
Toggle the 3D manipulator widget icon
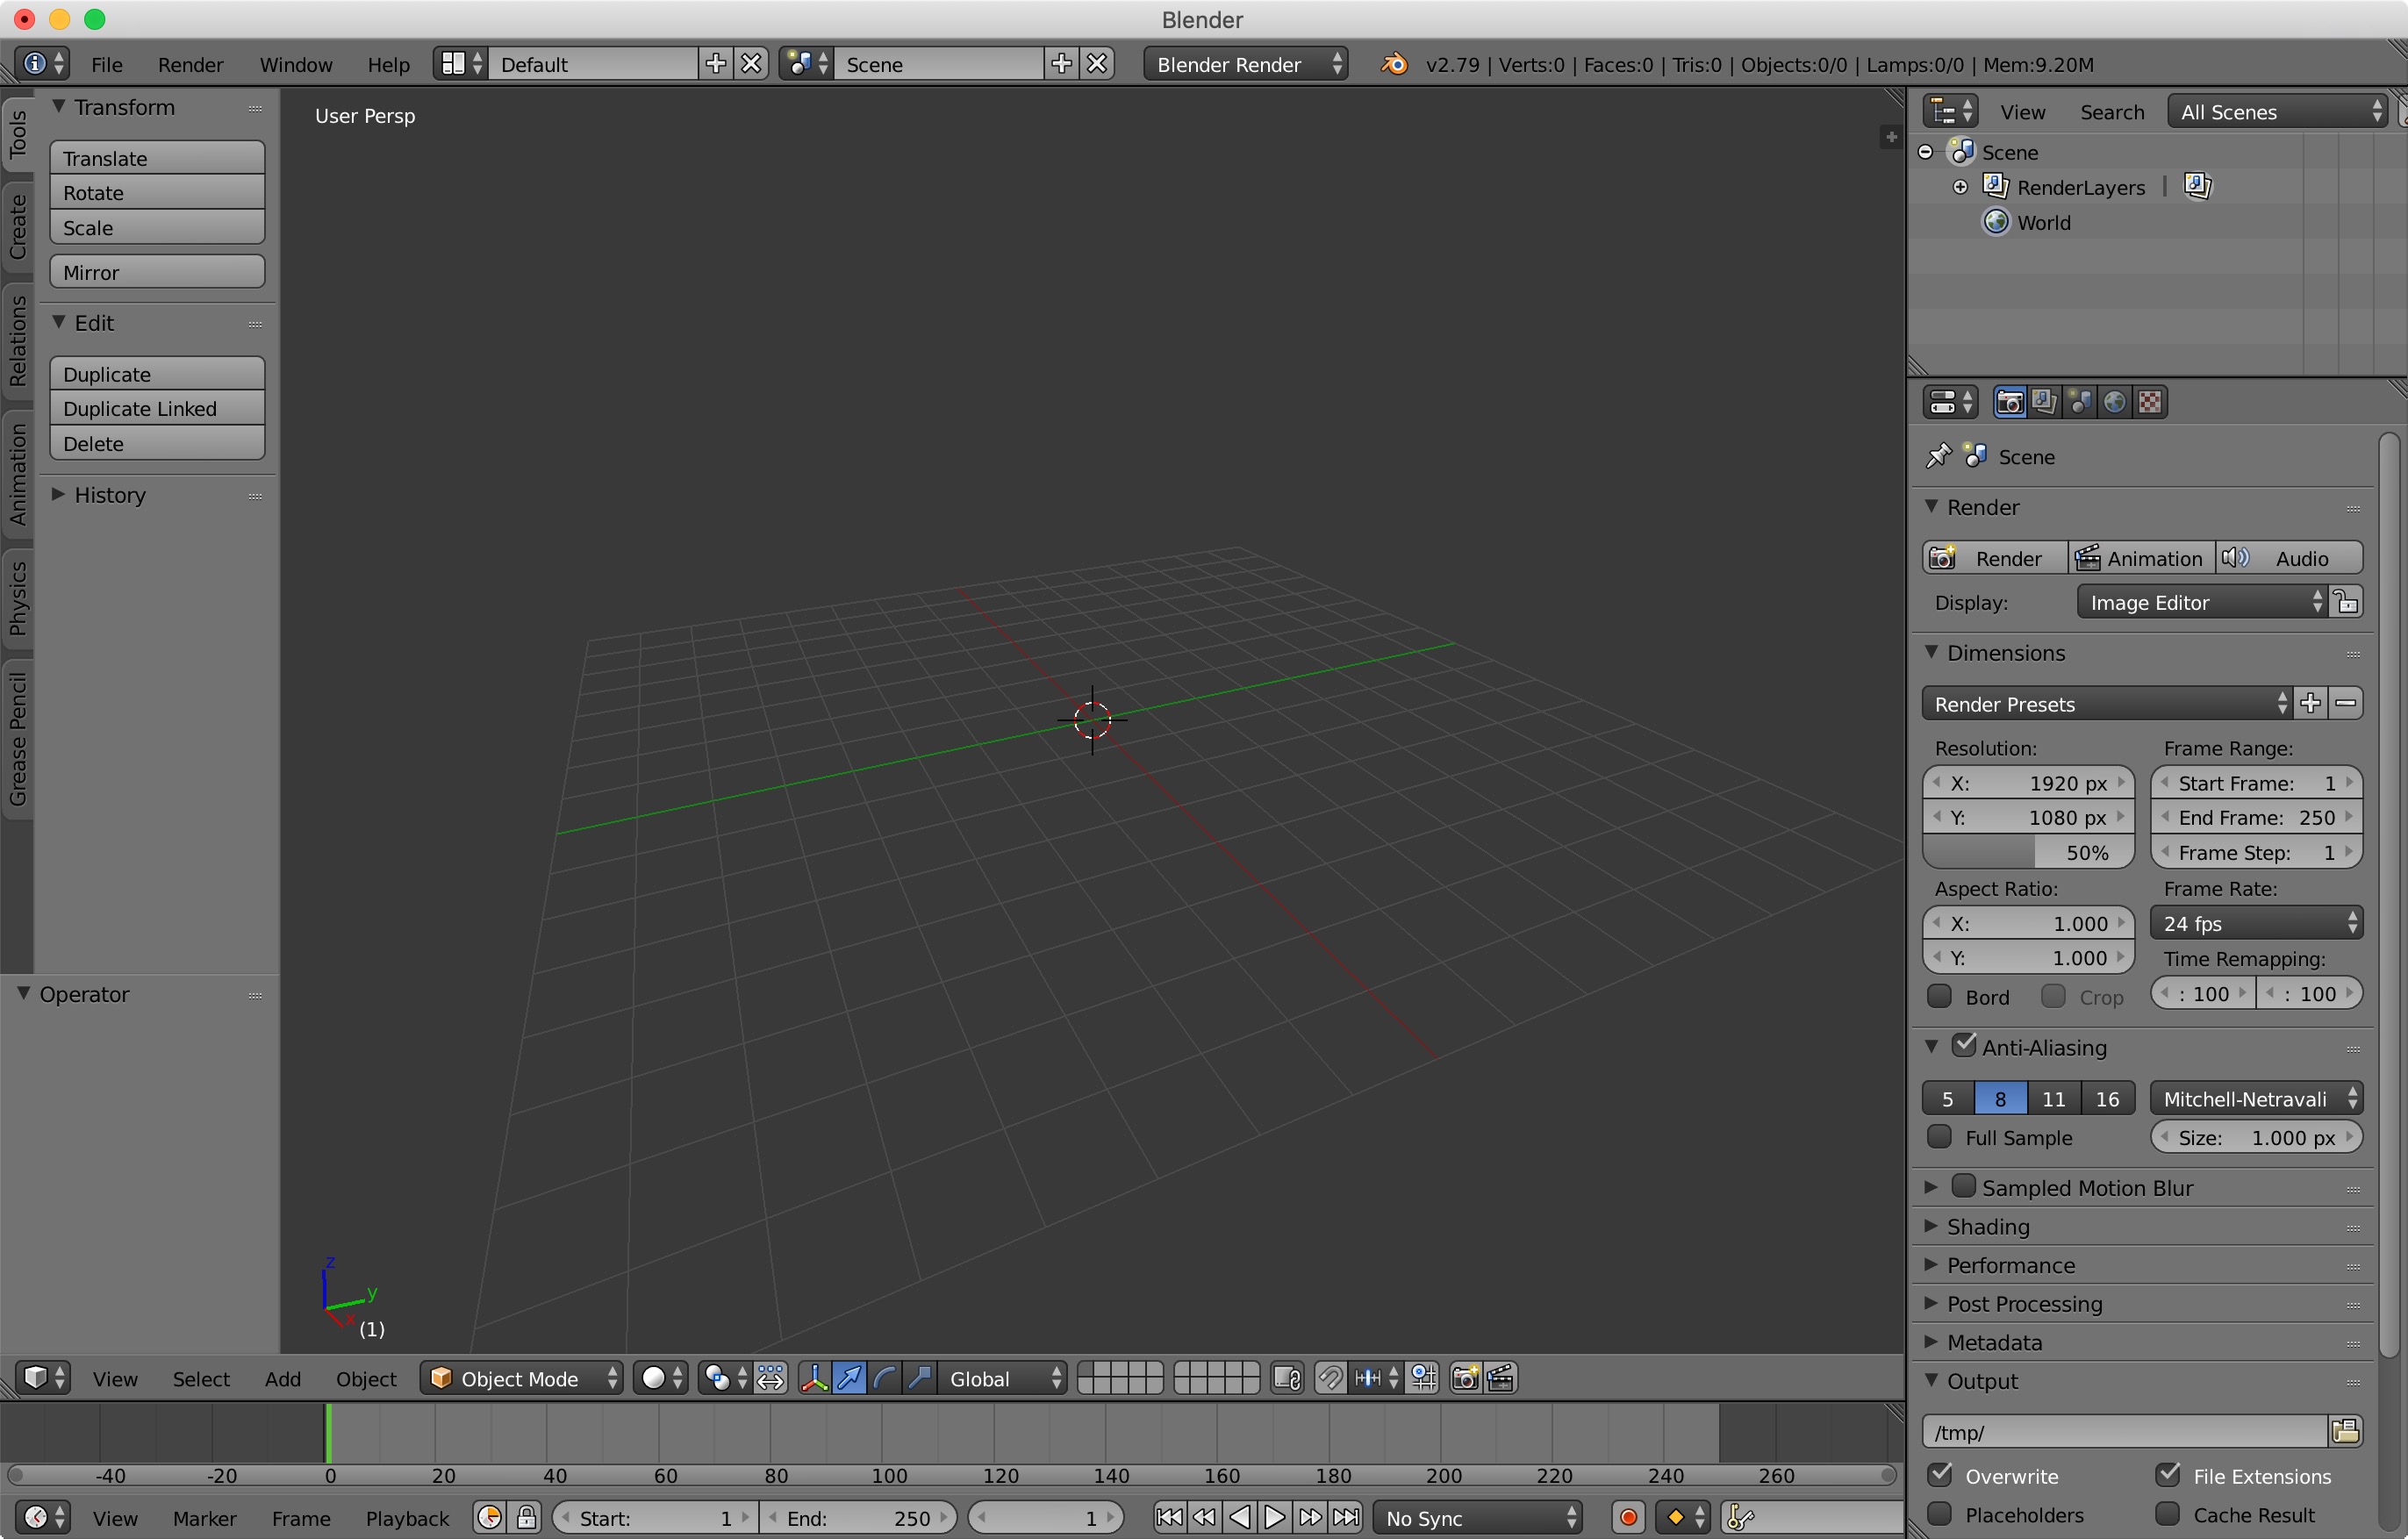[x=814, y=1378]
